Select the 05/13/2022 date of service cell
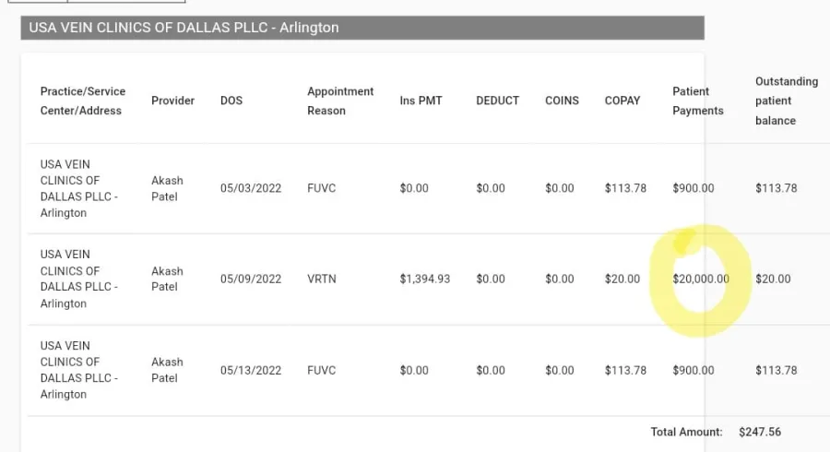 [x=251, y=370]
